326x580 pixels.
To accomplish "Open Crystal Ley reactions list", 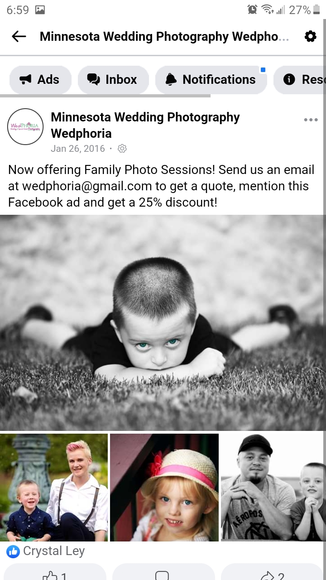I will (x=54, y=551).
